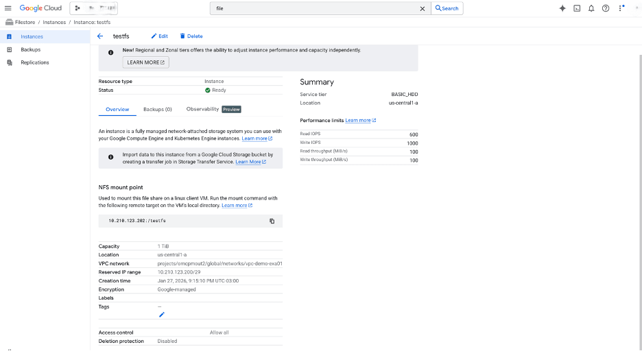Open the project selector dropdown
Image resolution: width=642 pixels, height=351 pixels.
tap(94, 8)
